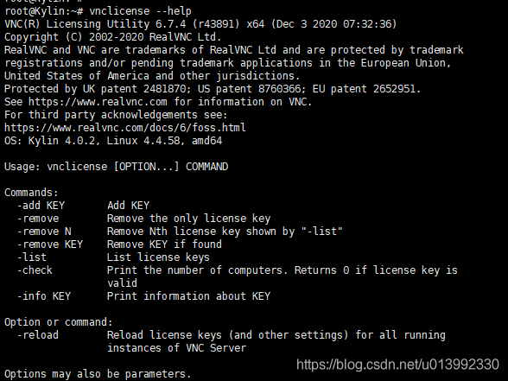Click the "-list" command entry
Viewport: 508px width, 381px height.
point(32,257)
